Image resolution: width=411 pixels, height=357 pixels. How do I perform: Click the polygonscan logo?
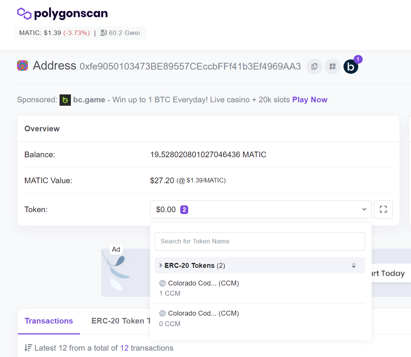[x=62, y=14]
